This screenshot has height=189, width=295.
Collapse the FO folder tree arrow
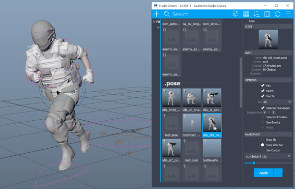click(x=154, y=22)
